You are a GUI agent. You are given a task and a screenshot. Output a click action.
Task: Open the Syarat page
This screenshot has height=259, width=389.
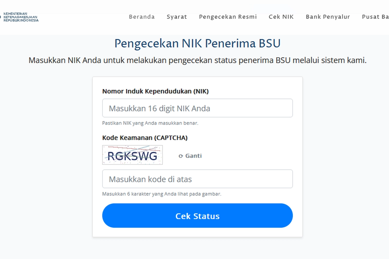pyautogui.click(x=177, y=17)
